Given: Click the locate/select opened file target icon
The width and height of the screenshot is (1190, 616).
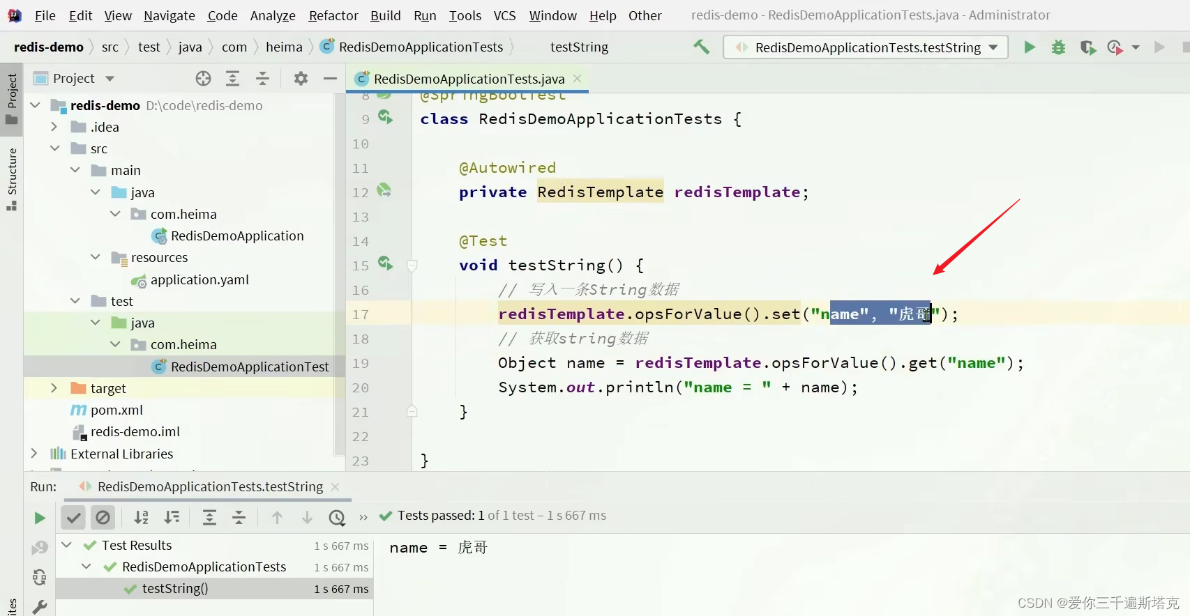Looking at the screenshot, I should coord(203,79).
